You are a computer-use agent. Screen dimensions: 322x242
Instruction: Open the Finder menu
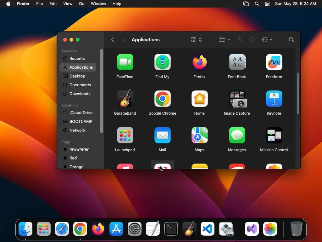tap(23, 4)
